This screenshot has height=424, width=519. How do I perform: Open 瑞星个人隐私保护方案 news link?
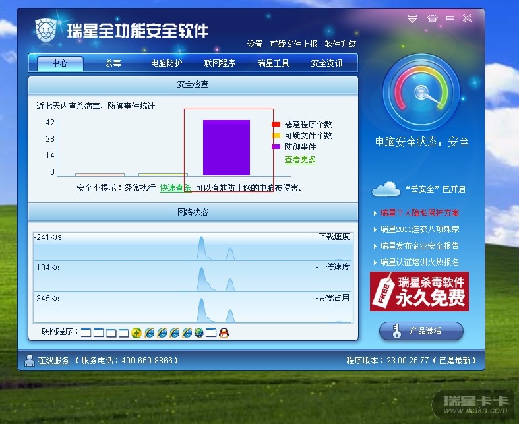coord(419,213)
